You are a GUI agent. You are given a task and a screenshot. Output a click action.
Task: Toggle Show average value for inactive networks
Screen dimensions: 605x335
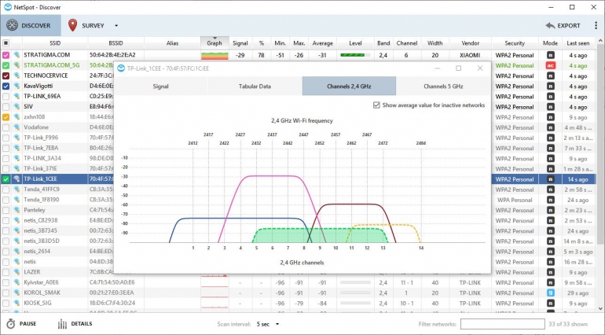click(x=376, y=105)
